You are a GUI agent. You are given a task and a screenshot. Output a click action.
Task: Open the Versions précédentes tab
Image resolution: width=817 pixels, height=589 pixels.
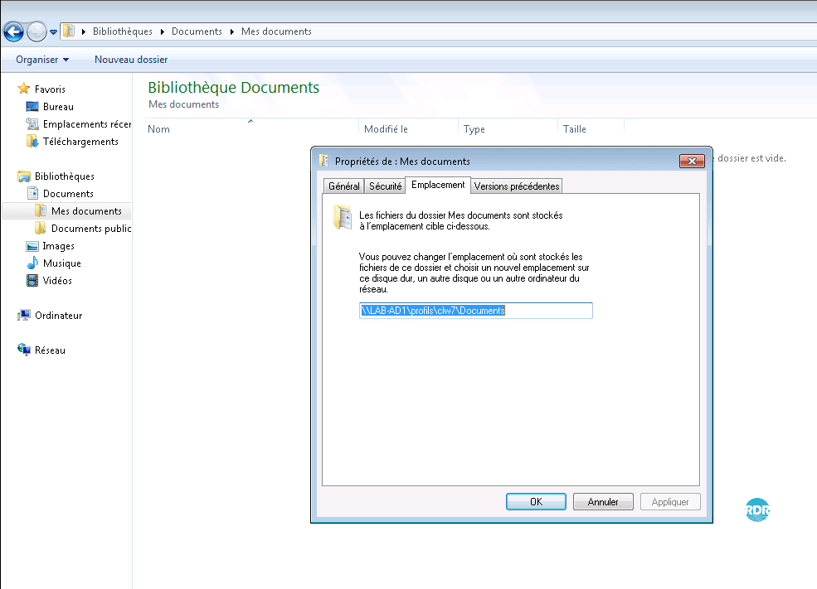[517, 186]
